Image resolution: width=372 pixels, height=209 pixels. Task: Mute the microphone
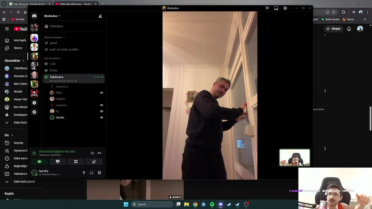pos(84,173)
